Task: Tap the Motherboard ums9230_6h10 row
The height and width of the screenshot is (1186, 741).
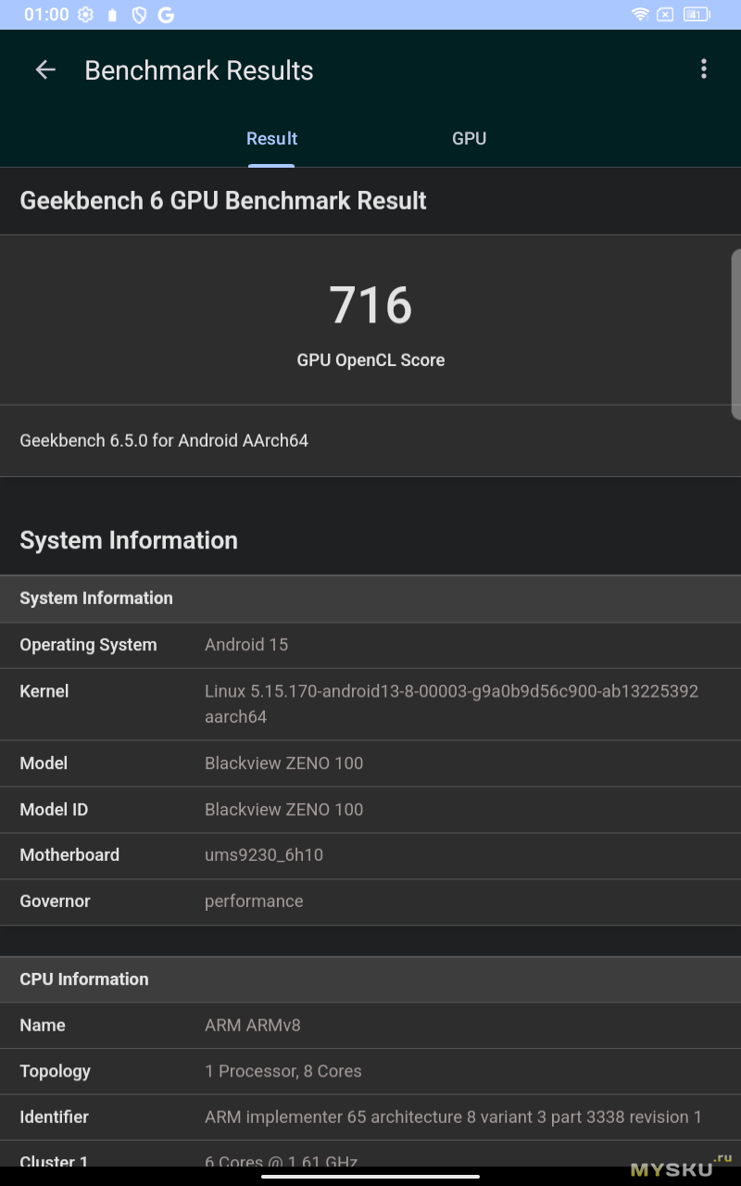Action: coord(370,855)
